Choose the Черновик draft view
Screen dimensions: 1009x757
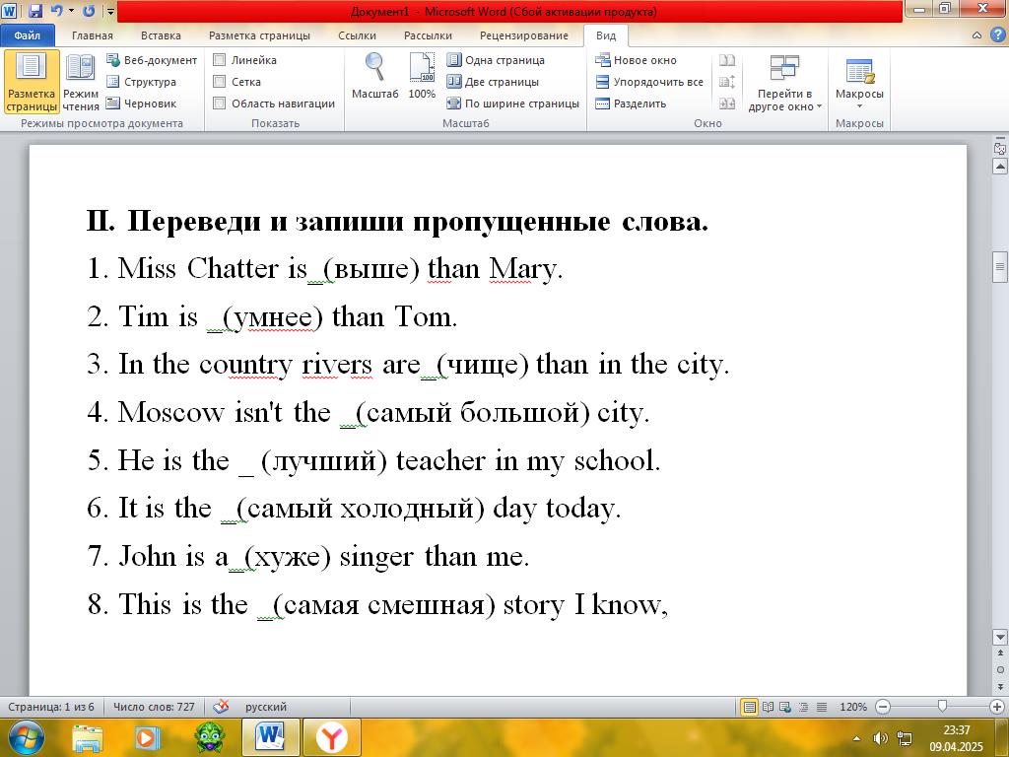coord(142,103)
